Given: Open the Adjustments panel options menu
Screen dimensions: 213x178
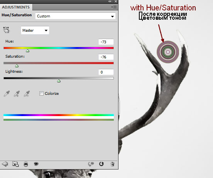Looking at the screenshot, I should tap(114, 7).
